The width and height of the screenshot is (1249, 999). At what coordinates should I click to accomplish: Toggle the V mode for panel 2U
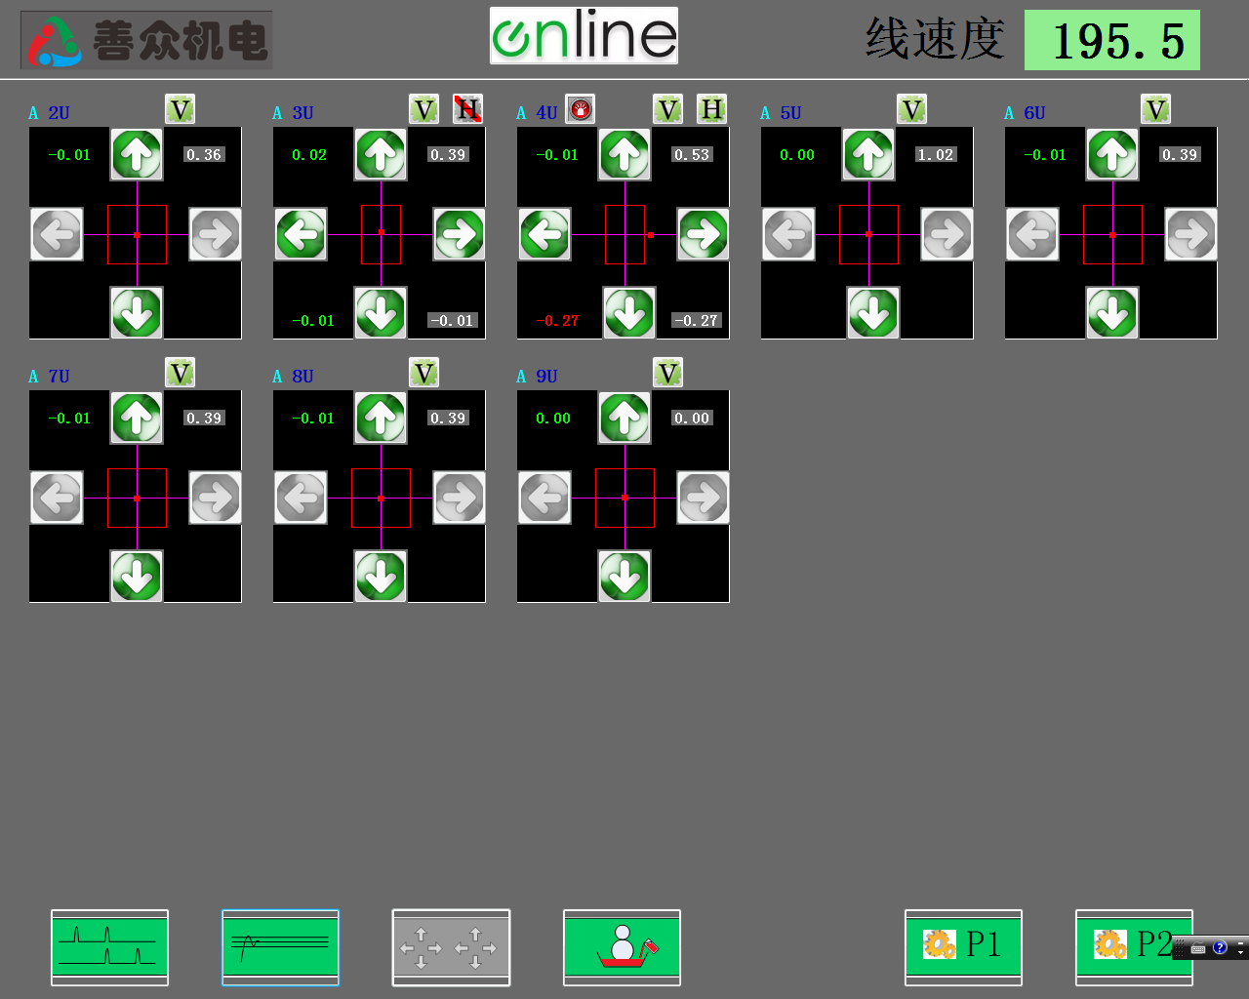point(180,109)
